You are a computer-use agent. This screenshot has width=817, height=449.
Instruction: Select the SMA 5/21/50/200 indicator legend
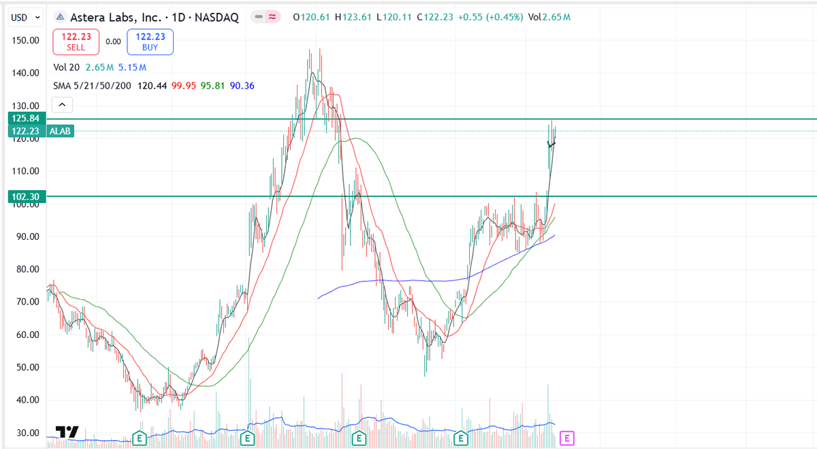pos(93,86)
